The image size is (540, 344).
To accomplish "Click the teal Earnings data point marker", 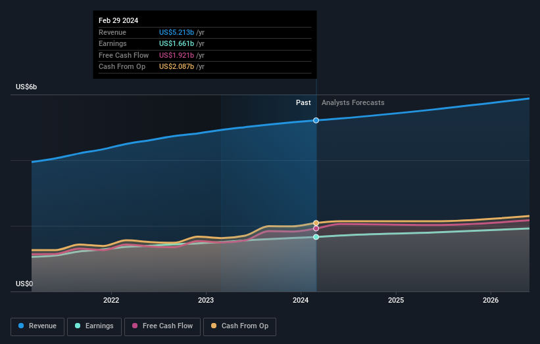I will pyautogui.click(x=316, y=237).
